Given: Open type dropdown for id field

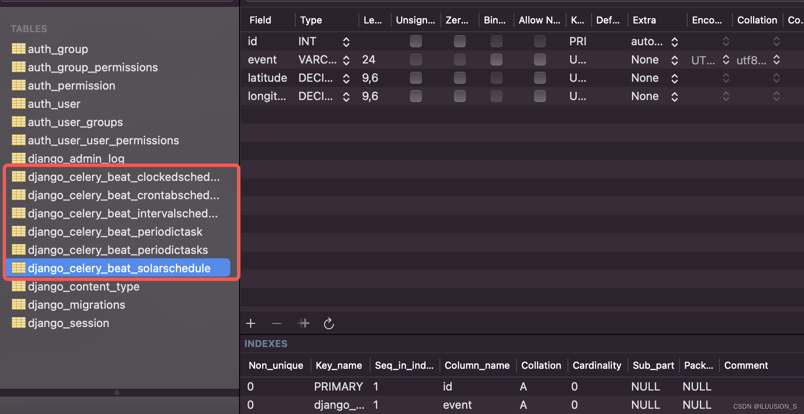Looking at the screenshot, I should tap(346, 42).
